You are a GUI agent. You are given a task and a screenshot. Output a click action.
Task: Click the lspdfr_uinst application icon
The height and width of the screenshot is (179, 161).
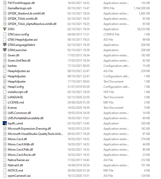pos(5,123)
